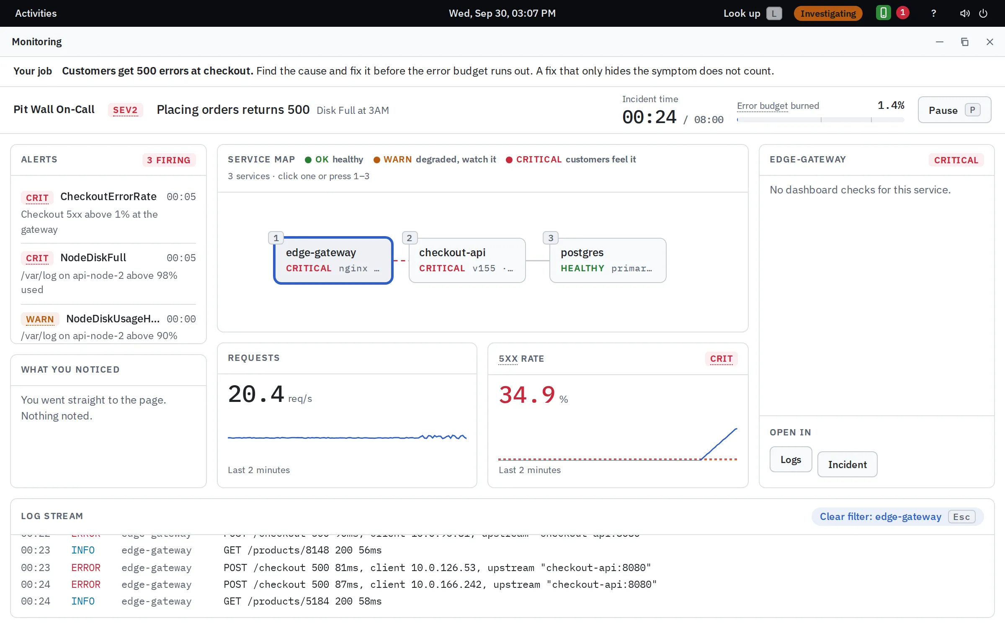Click number 2 badge on checkout-api node

409,238
